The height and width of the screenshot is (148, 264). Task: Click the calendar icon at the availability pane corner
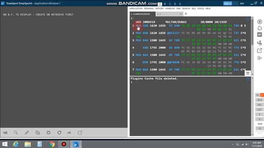tap(247, 73)
